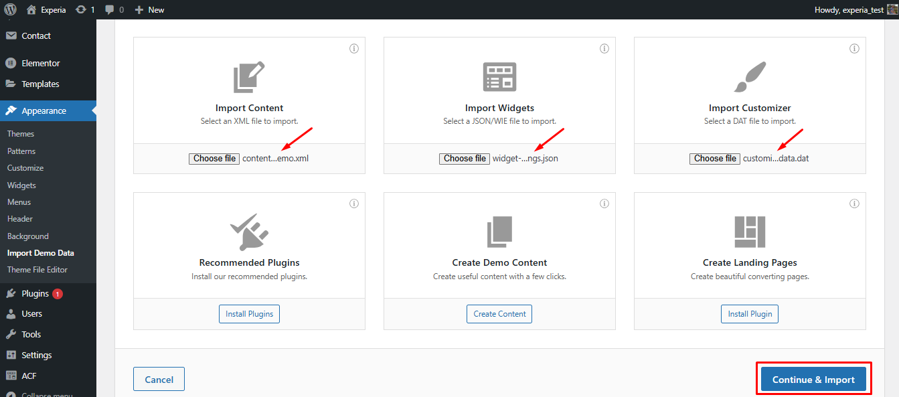This screenshot has width=899, height=397.
Task: Click the Create Demo Content info icon
Action: (604, 204)
